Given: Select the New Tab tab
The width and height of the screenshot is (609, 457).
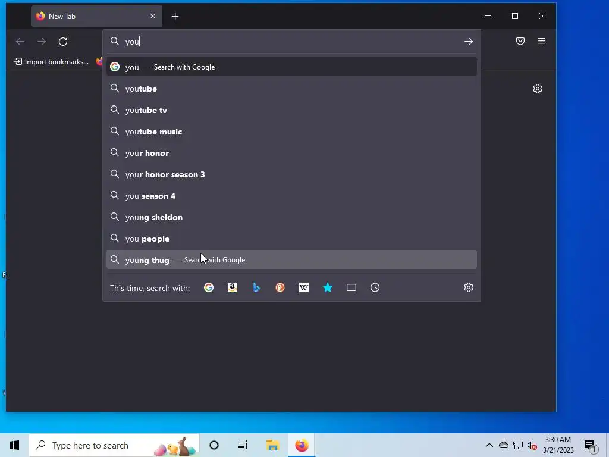Looking at the screenshot, I should pos(96,16).
